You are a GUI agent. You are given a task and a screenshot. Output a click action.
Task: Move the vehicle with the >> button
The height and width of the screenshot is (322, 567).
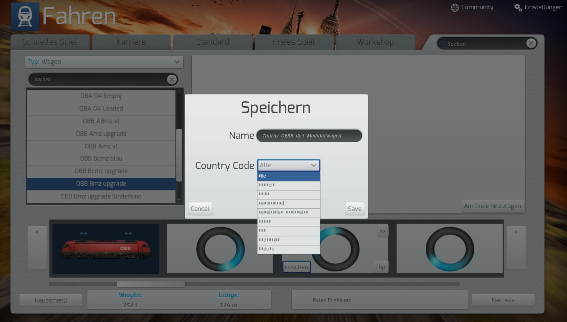coord(383,231)
